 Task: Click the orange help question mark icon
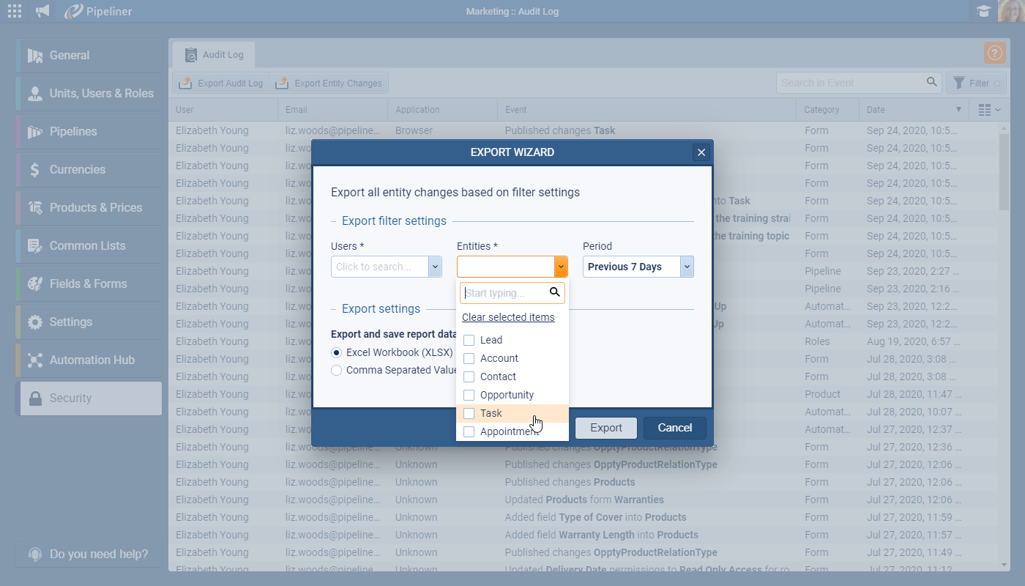994,53
